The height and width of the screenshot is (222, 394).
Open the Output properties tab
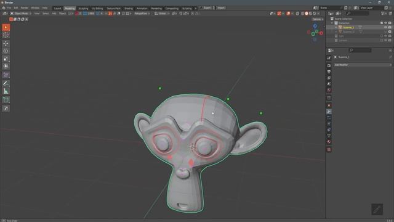click(329, 72)
